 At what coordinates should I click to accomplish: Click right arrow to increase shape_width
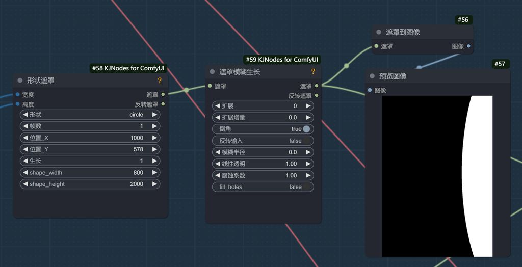click(154, 173)
